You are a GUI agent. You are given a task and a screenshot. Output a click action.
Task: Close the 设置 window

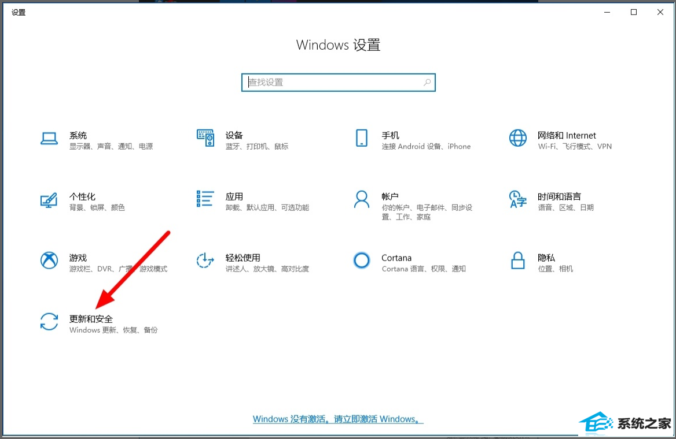coord(660,12)
